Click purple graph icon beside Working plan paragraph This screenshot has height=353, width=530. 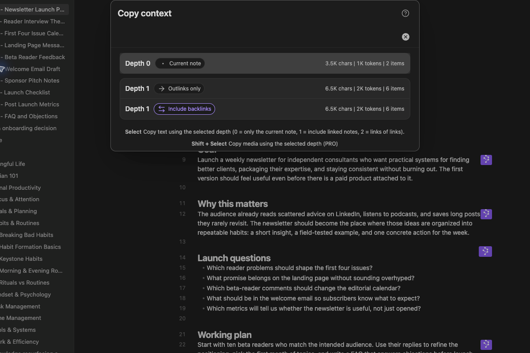(486, 345)
